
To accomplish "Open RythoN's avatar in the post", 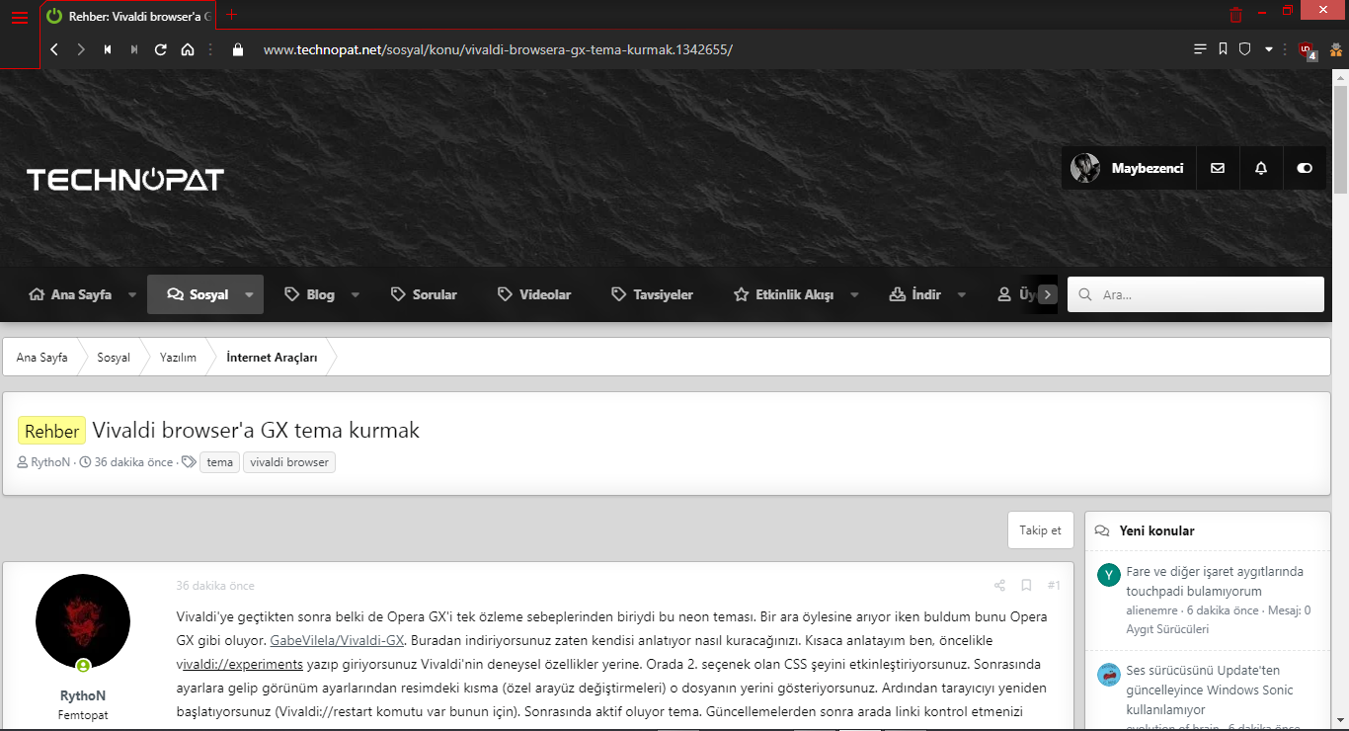I will pos(83,621).
